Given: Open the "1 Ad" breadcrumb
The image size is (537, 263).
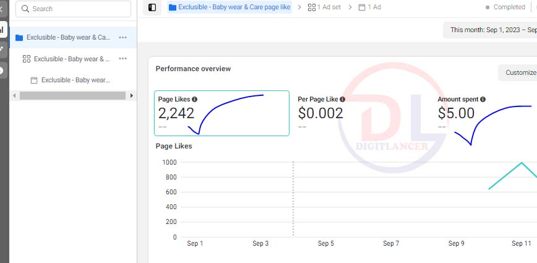Looking at the screenshot, I should pyautogui.click(x=370, y=7).
